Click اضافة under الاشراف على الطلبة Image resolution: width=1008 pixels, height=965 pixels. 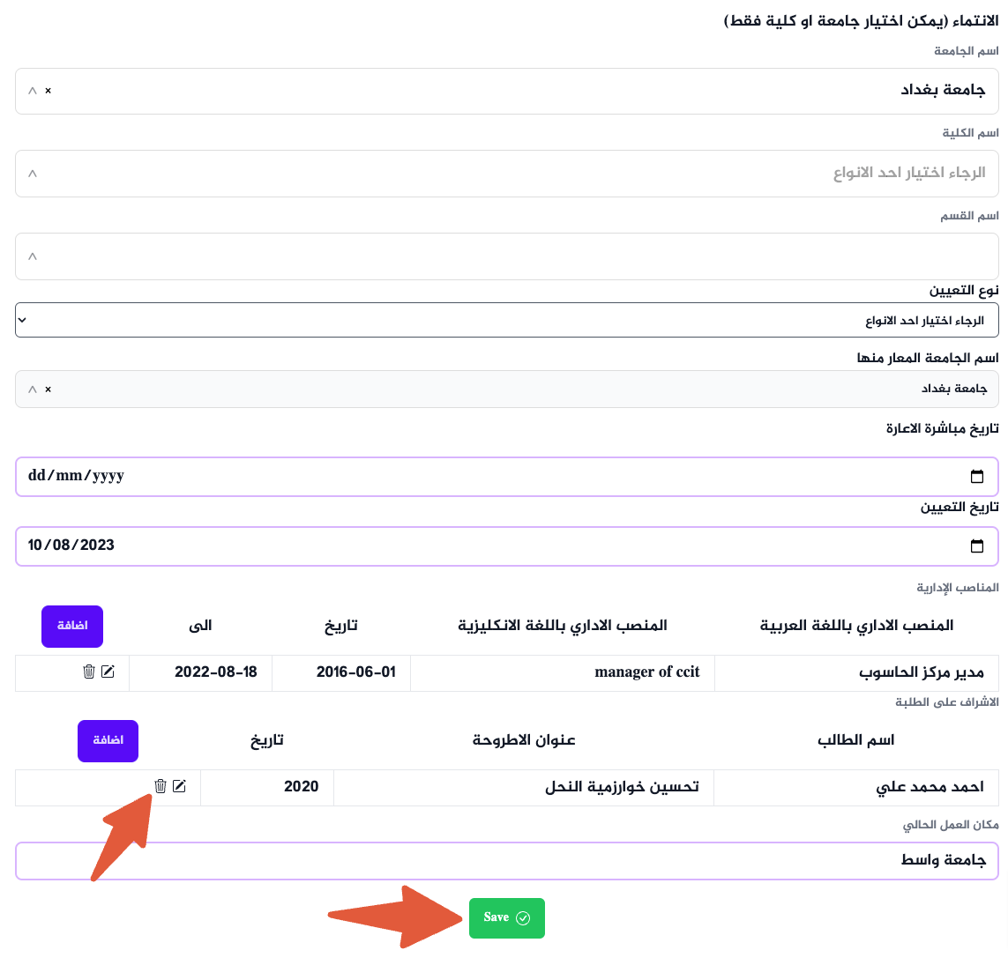pos(108,740)
